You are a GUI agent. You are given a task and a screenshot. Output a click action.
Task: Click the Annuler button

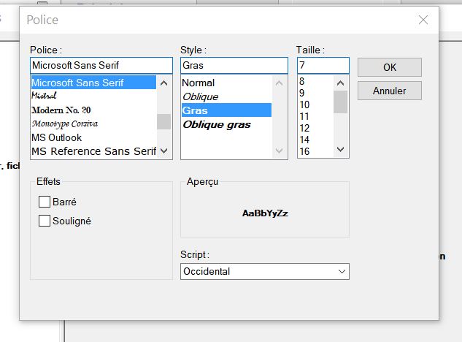389,91
